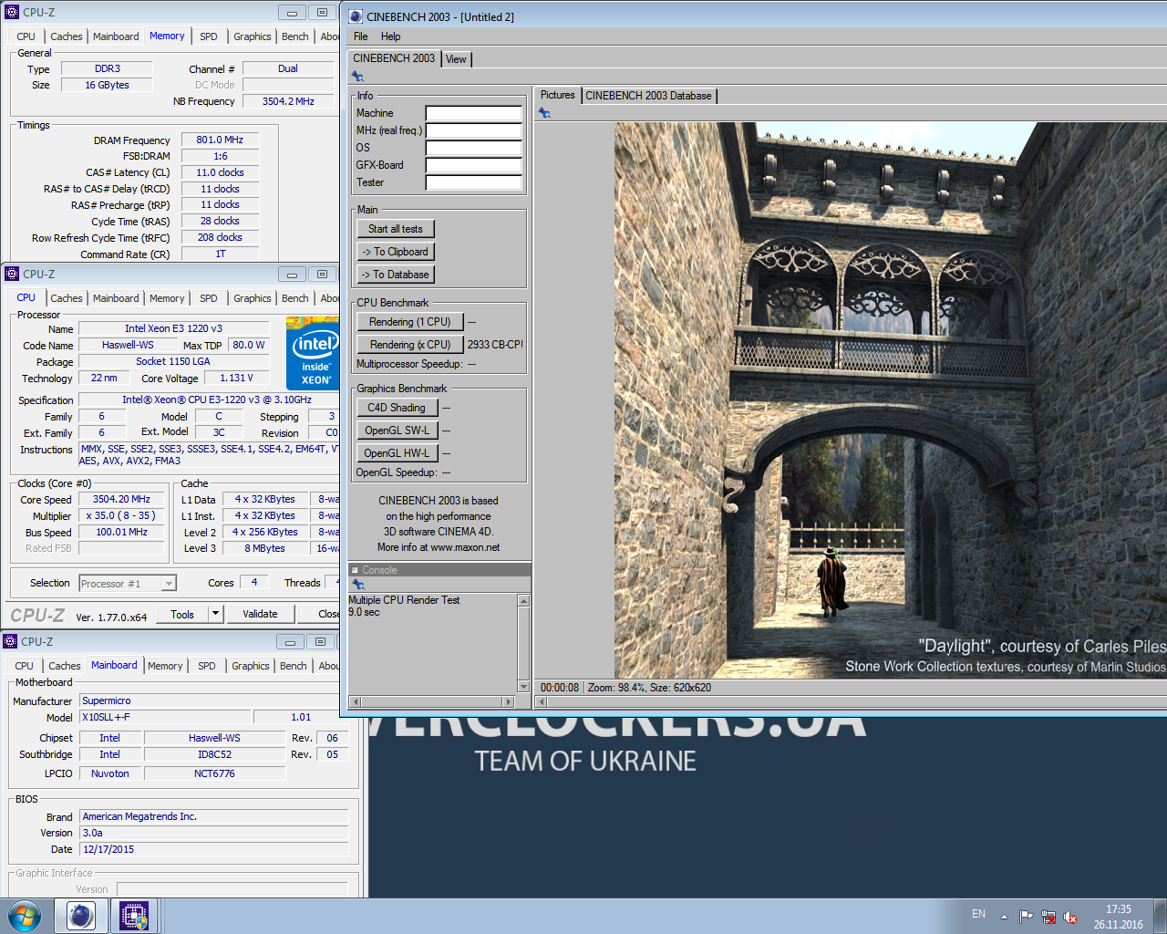The width and height of the screenshot is (1167, 934).
Task: Click the picture panel horizontal scrollbar left arrow
Action: click(x=542, y=701)
